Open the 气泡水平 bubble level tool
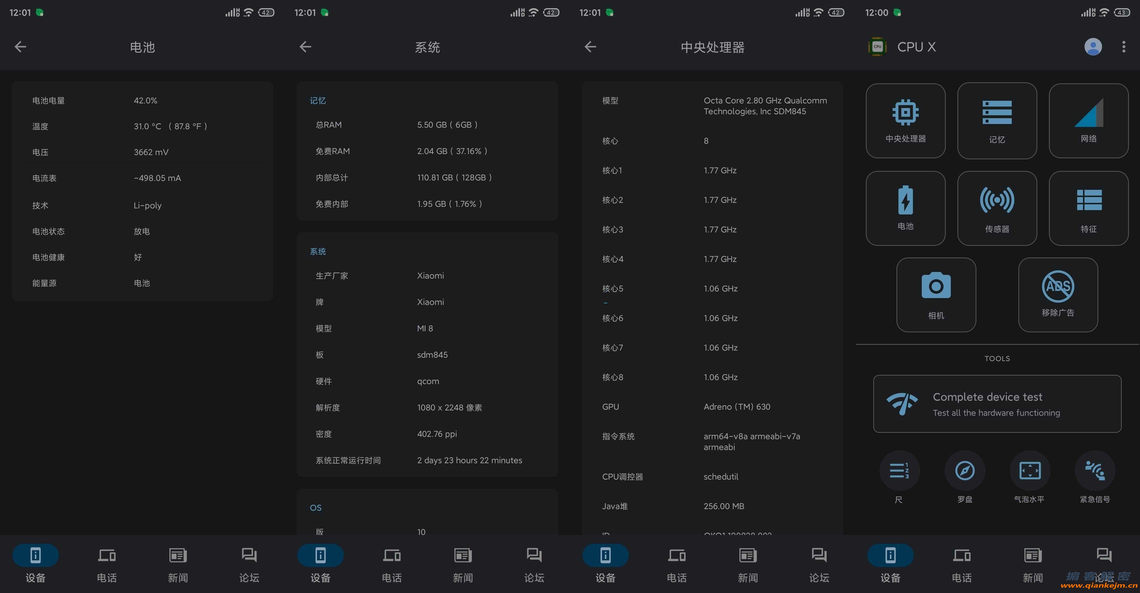1140x593 pixels. coord(1029,477)
